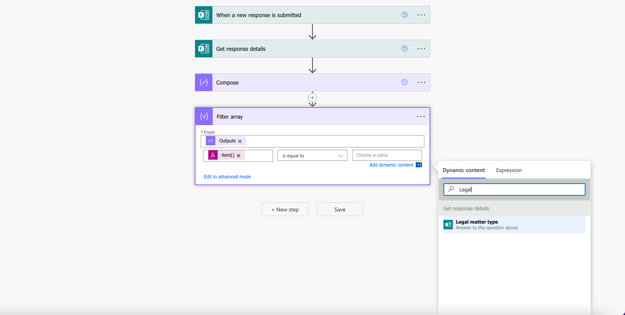Click the Forms icon on Get response details
Image resolution: width=625 pixels, height=315 pixels.
tap(204, 49)
